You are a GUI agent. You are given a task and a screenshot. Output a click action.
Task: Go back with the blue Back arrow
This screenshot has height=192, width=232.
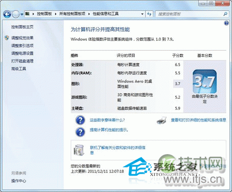7,14
